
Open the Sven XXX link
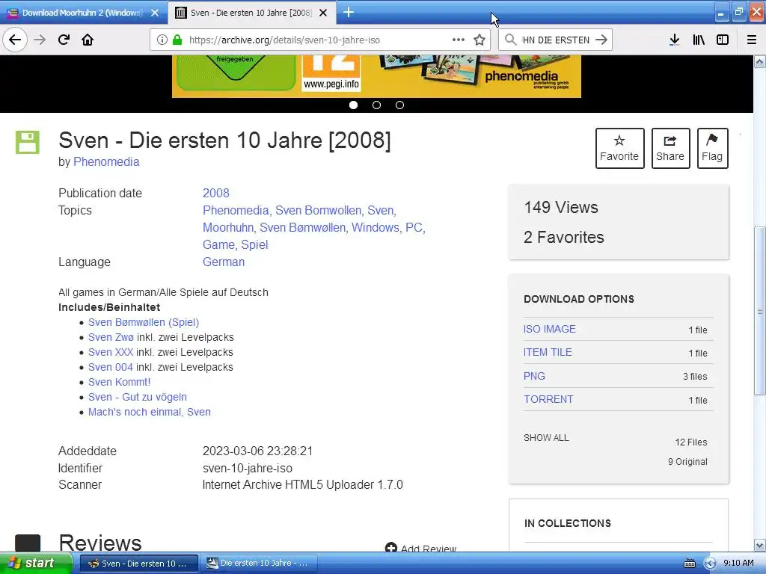(111, 352)
